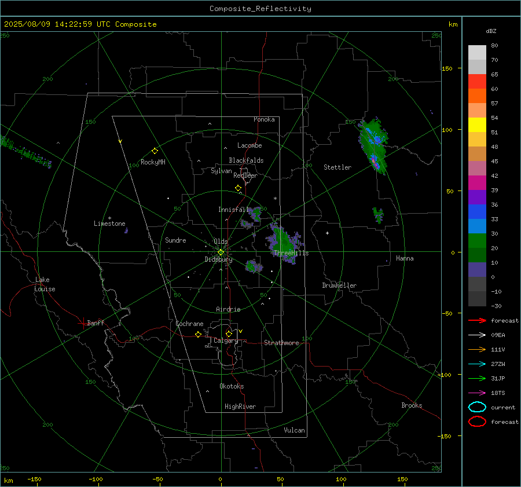Click the Brooks town label
521x487 pixels.
[x=412, y=405]
